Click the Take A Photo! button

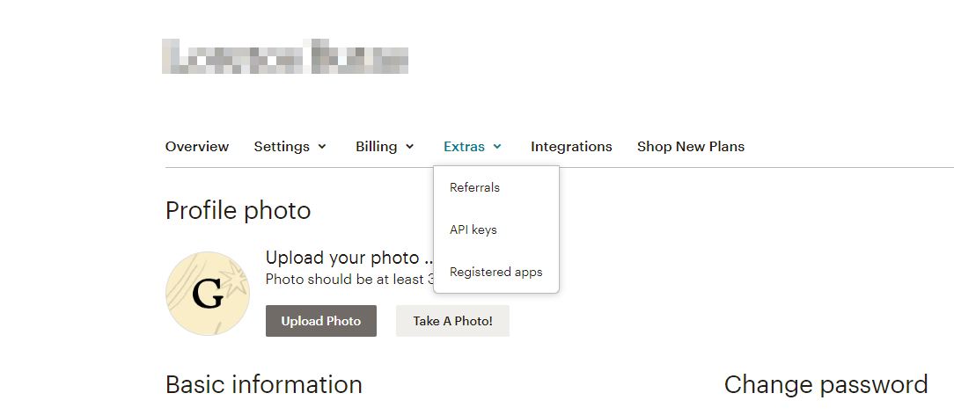452,321
